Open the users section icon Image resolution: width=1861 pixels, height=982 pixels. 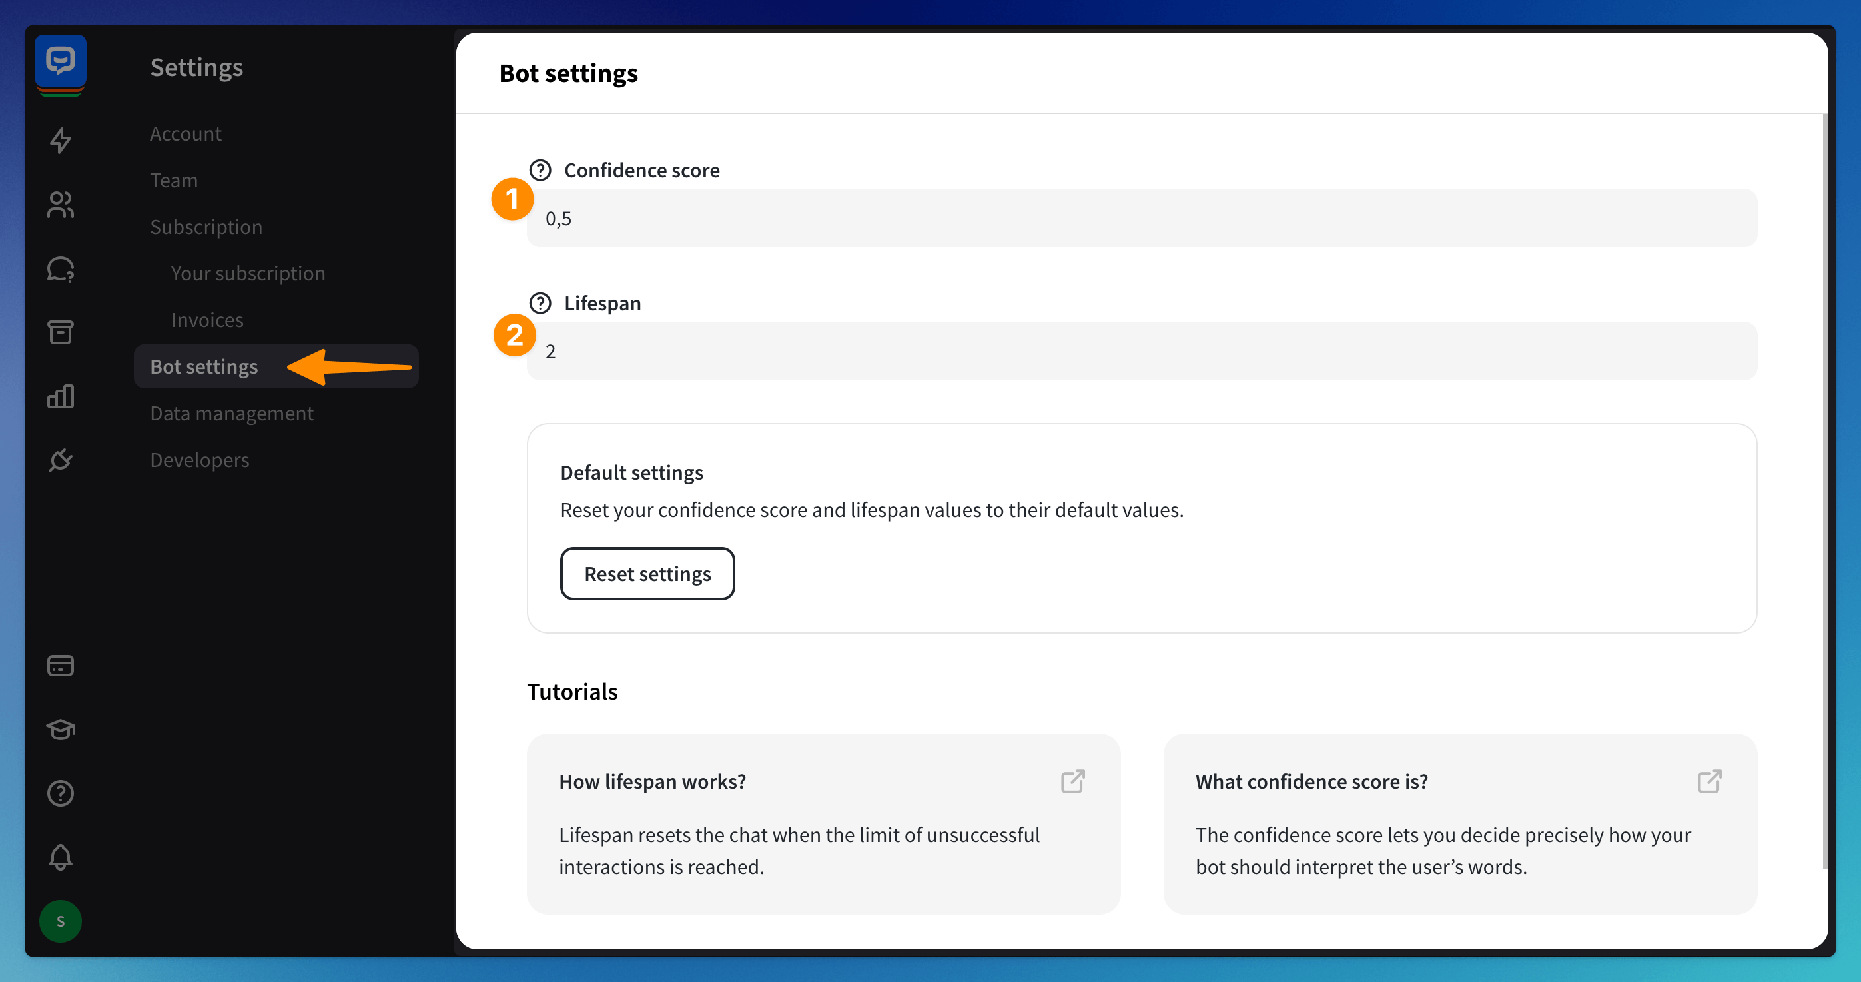(60, 205)
